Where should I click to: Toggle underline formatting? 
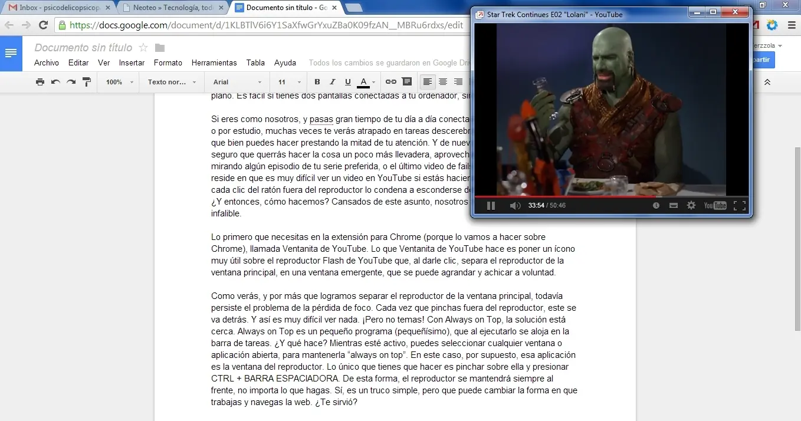pos(348,82)
